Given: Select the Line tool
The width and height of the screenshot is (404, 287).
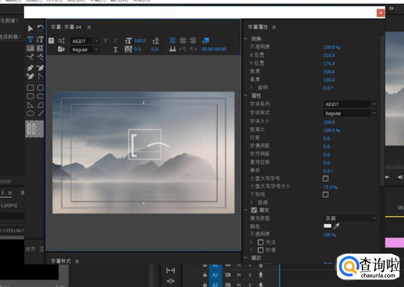Looking at the screenshot, I should coord(40,113).
